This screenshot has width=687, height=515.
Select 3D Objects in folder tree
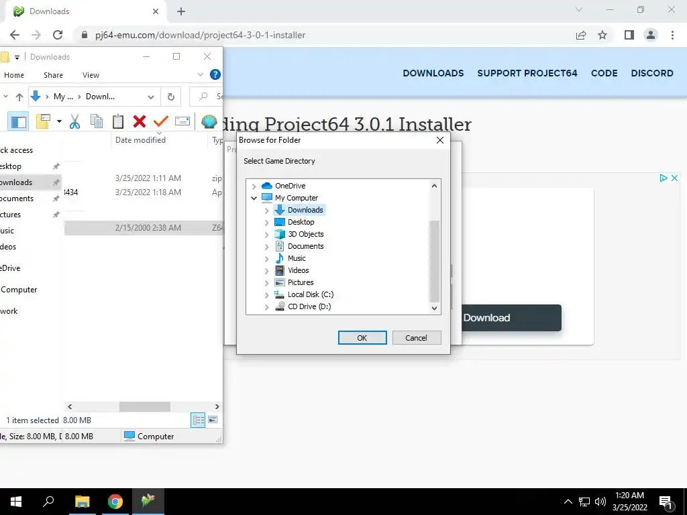pyautogui.click(x=305, y=234)
